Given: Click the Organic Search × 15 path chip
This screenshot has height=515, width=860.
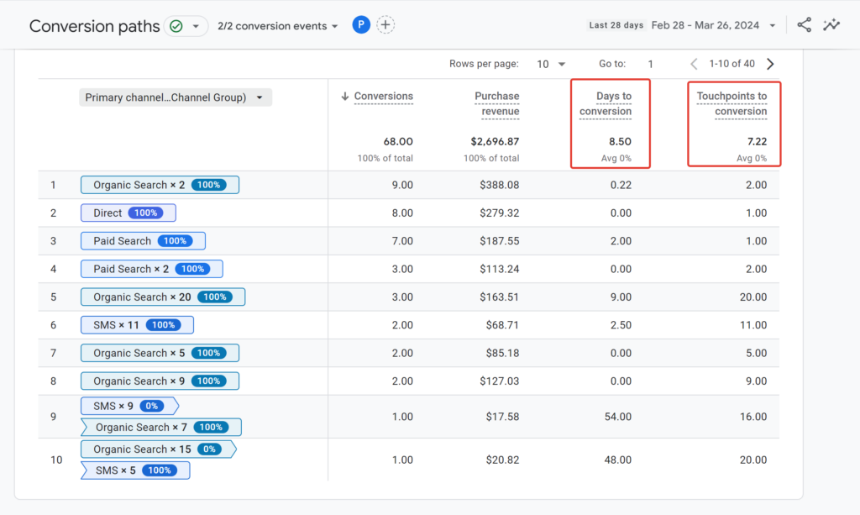Looking at the screenshot, I should [159, 449].
